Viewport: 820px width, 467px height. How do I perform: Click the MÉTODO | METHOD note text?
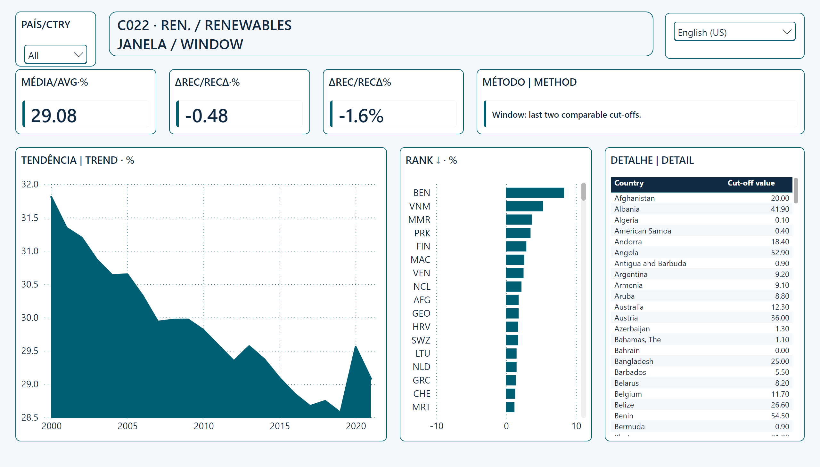(x=566, y=115)
